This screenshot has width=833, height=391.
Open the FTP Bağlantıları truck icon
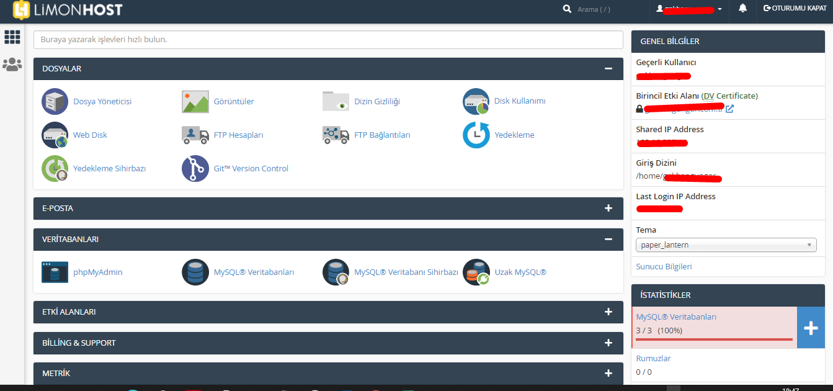click(x=336, y=135)
